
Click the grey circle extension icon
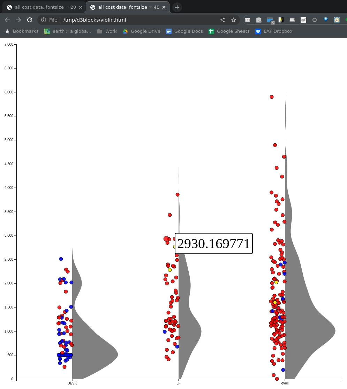[315, 20]
